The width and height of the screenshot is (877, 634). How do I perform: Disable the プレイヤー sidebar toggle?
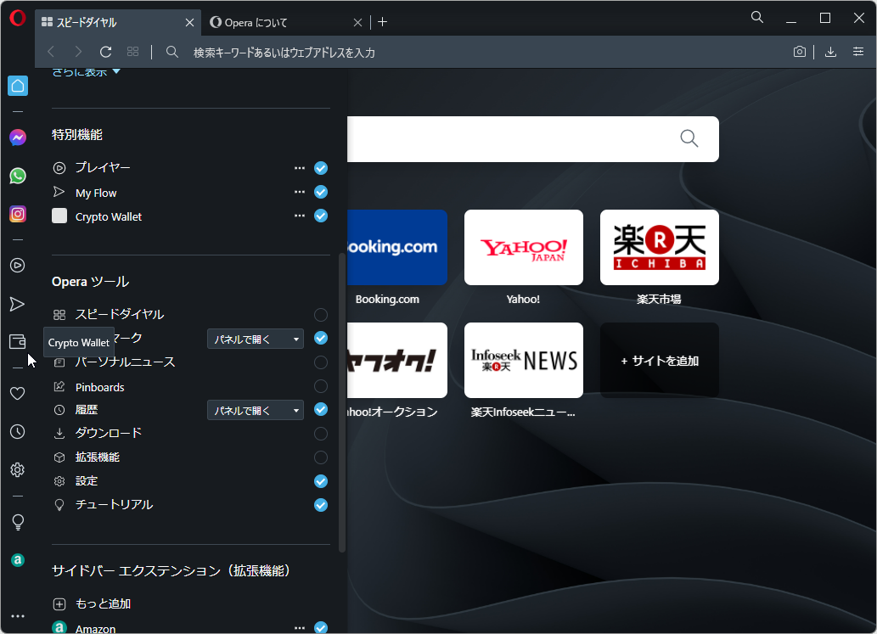[320, 168]
